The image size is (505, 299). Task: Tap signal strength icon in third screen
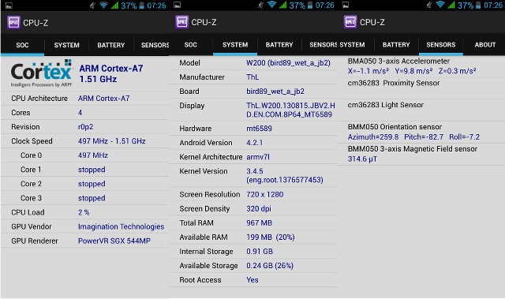click(x=451, y=5)
